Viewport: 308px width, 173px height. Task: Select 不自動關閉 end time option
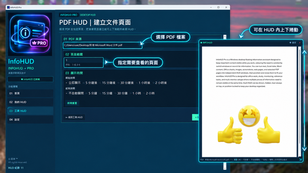75,93
